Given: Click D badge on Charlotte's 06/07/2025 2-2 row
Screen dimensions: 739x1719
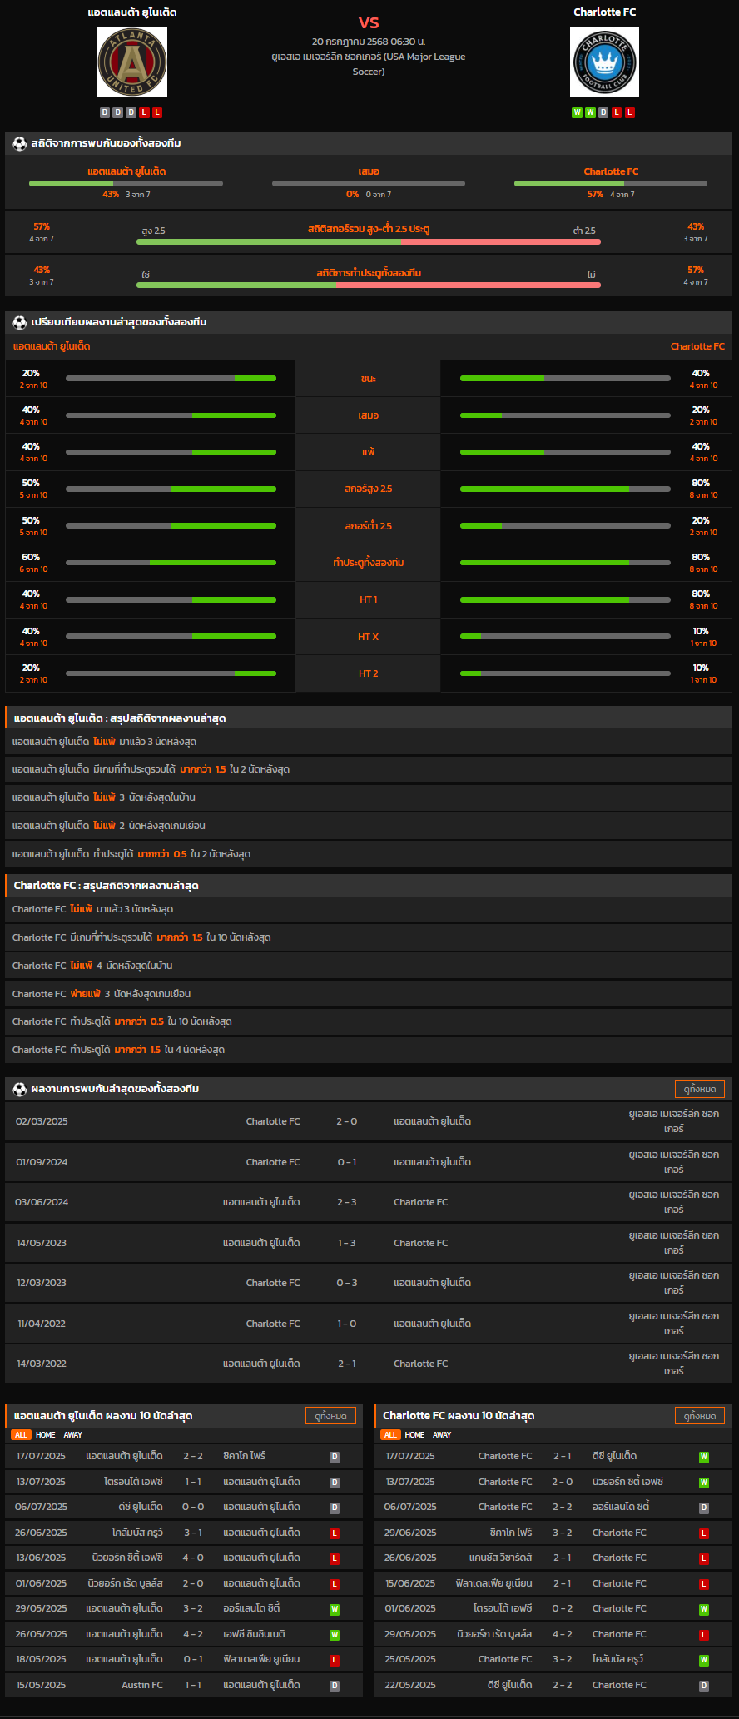Looking at the screenshot, I should click(704, 1508).
